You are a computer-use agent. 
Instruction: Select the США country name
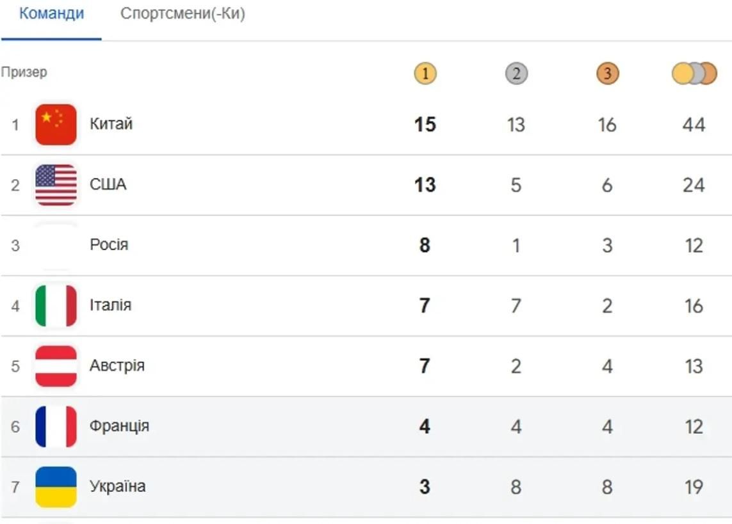click(108, 184)
